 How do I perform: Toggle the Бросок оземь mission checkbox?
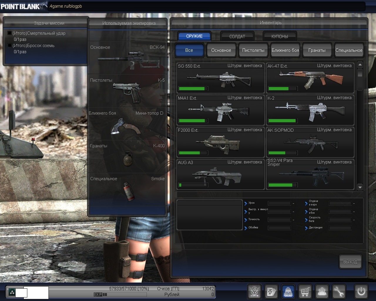[x=9, y=46]
